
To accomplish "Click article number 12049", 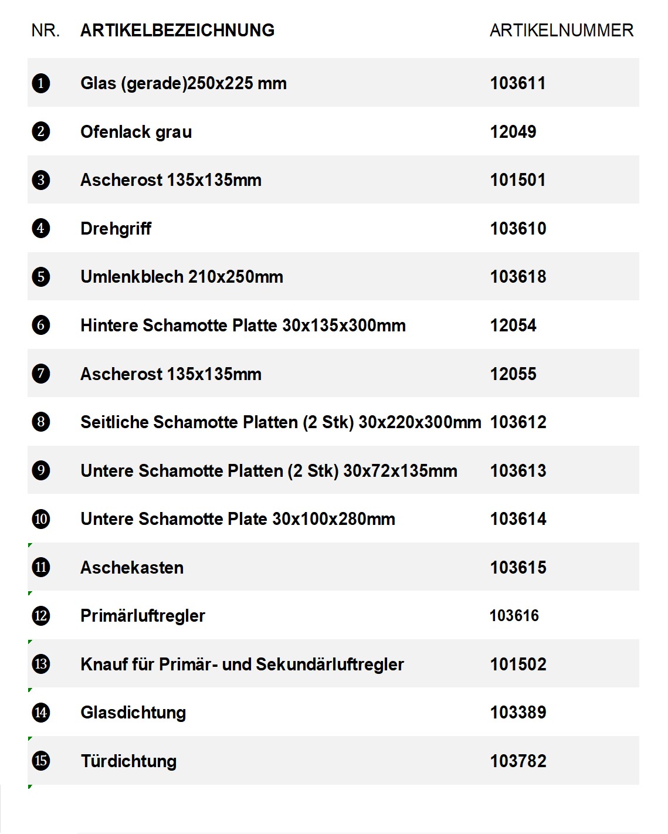I will pos(513,132).
